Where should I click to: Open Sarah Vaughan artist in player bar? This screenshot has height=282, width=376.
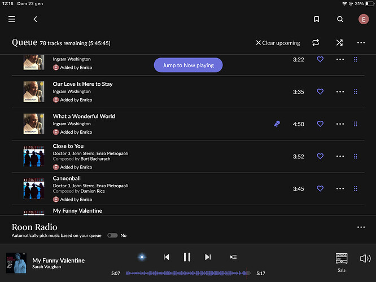tap(46, 267)
